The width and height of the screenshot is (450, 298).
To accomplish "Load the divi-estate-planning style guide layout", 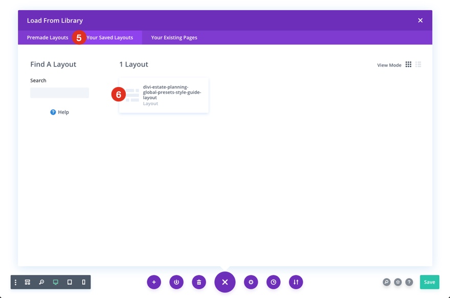I will (164, 95).
